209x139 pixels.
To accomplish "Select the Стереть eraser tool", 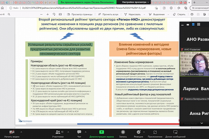I will pyautogui.click(x=179, y=14).
